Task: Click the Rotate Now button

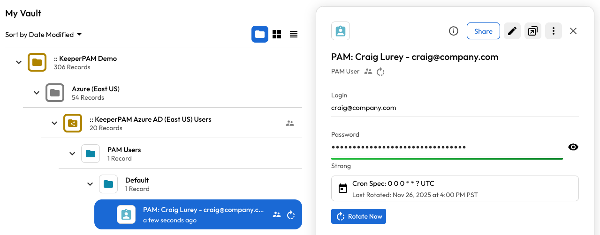Action: coord(358,216)
